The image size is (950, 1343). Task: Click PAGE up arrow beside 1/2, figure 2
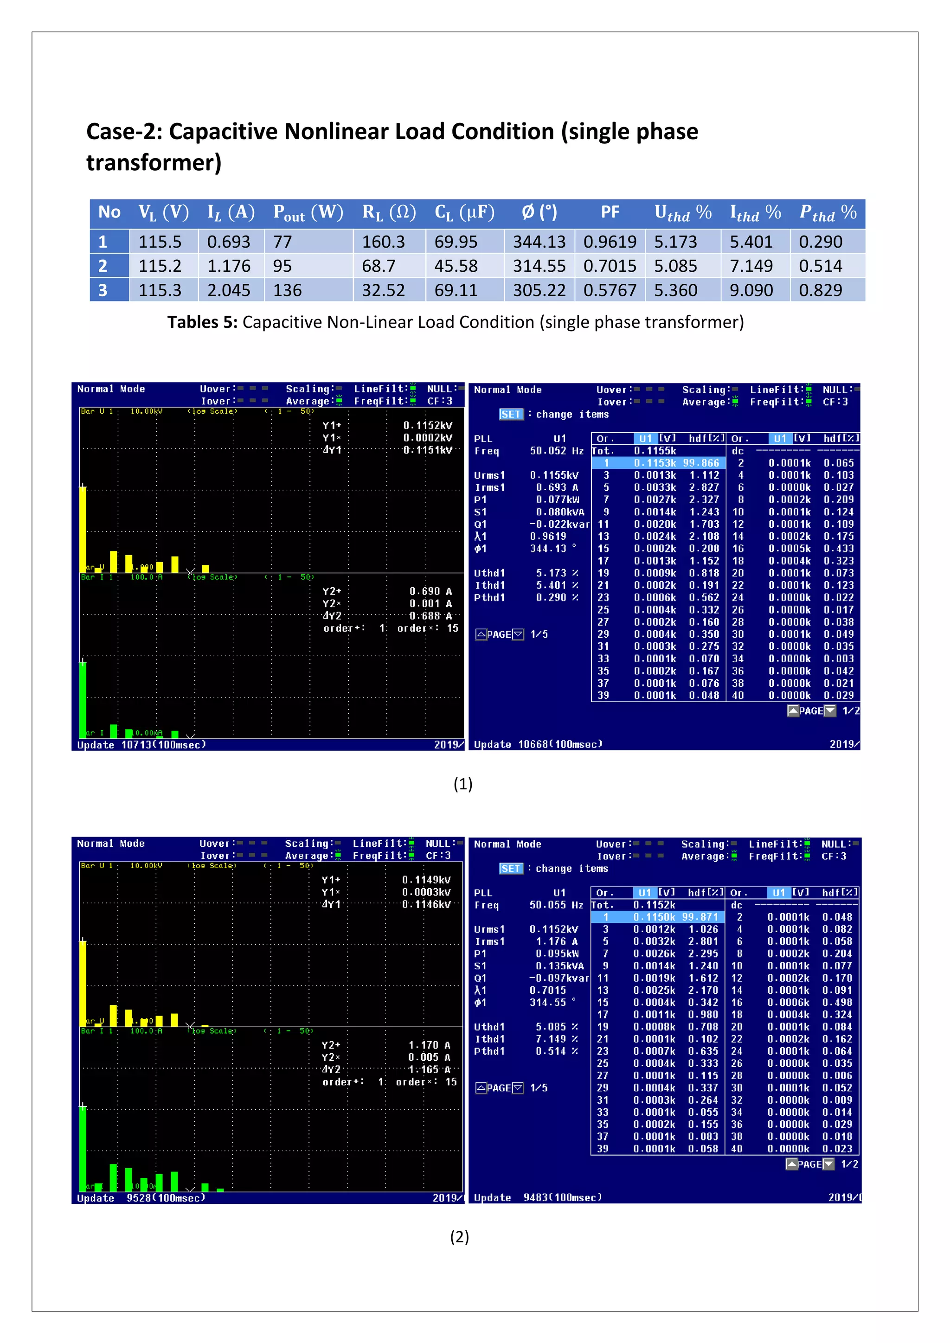click(x=791, y=1164)
